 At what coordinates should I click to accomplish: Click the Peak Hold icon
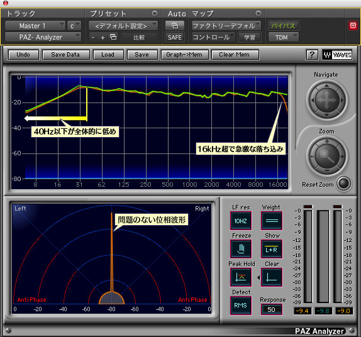tap(241, 277)
